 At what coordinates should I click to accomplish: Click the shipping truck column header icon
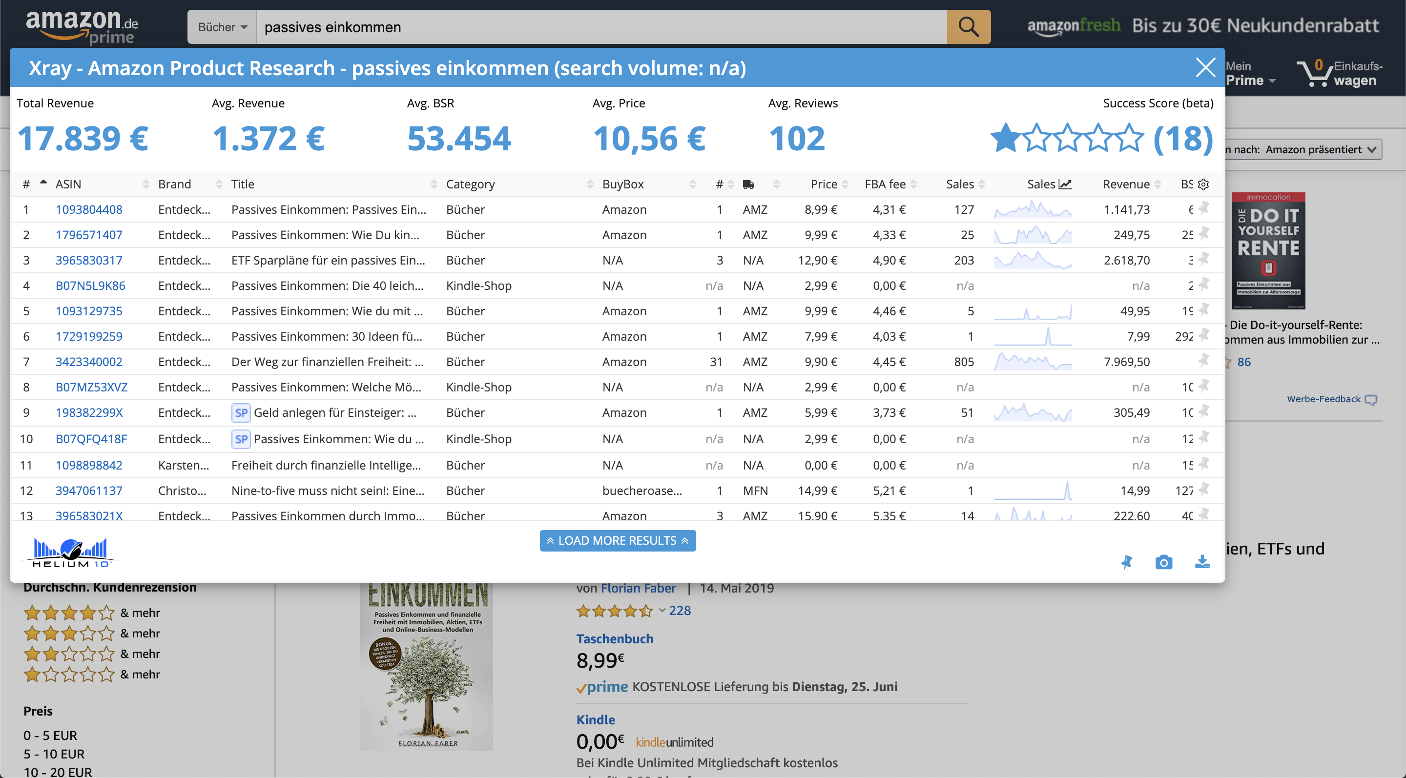748,184
